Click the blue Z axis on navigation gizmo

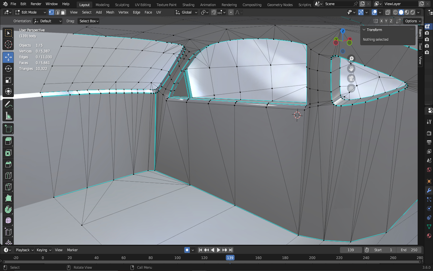point(343,31)
